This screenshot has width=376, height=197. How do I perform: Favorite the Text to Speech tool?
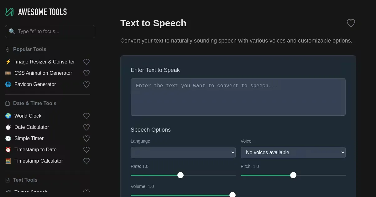[x=351, y=23]
